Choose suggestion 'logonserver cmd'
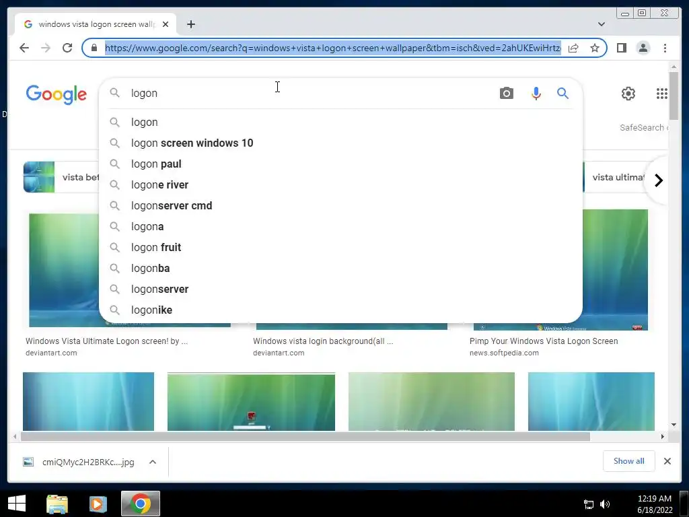689x517 pixels. [x=340, y=206]
